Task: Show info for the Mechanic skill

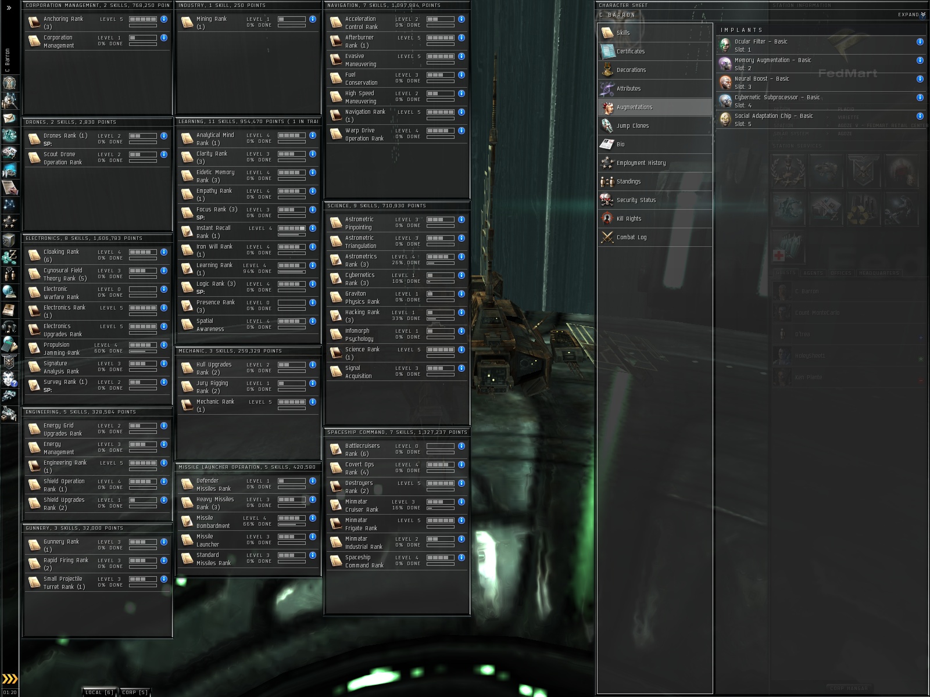Action: [313, 402]
